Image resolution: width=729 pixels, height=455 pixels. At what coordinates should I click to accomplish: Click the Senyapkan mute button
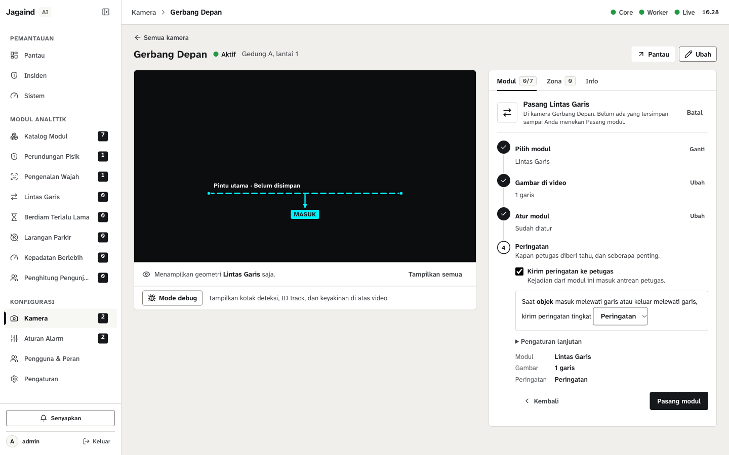(60, 418)
